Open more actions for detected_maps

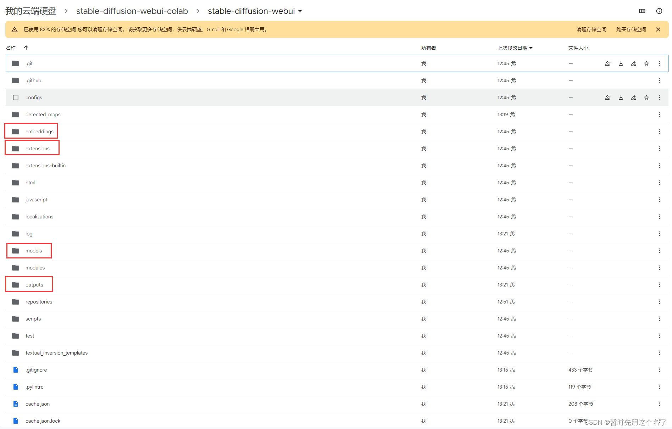pyautogui.click(x=659, y=115)
